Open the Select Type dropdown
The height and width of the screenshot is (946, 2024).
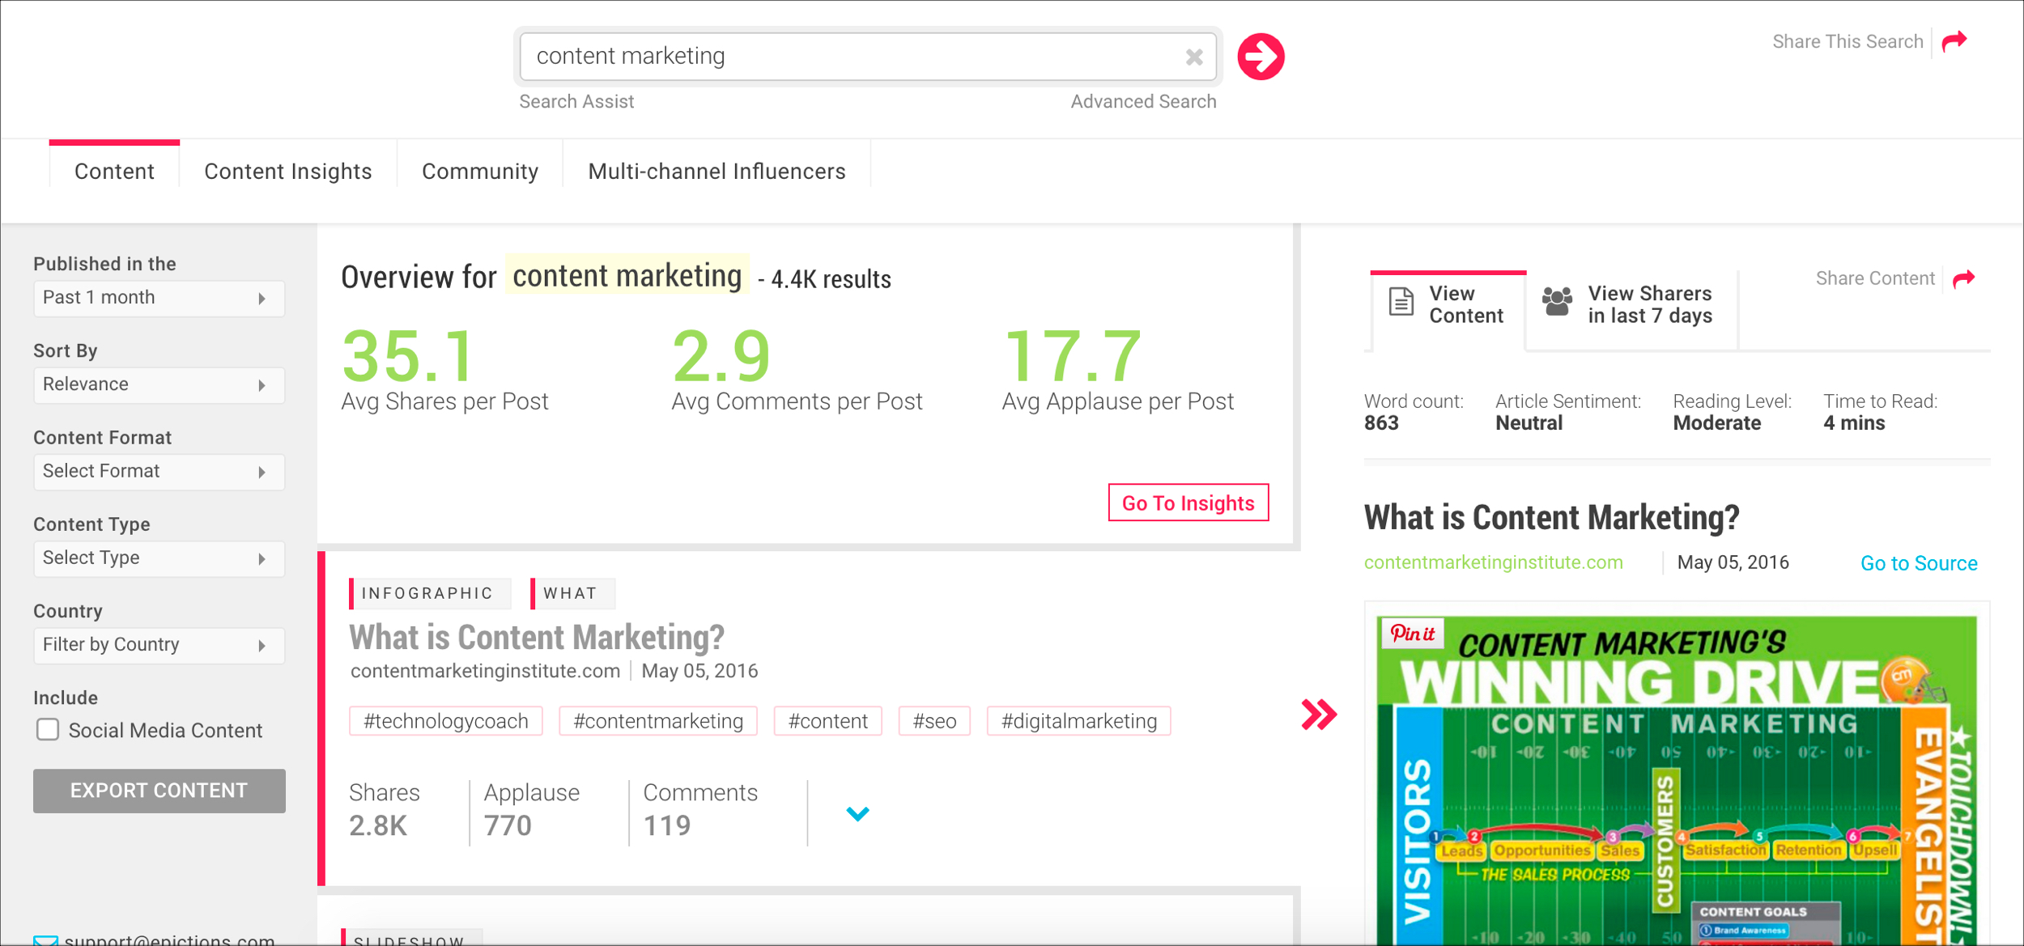tap(159, 558)
